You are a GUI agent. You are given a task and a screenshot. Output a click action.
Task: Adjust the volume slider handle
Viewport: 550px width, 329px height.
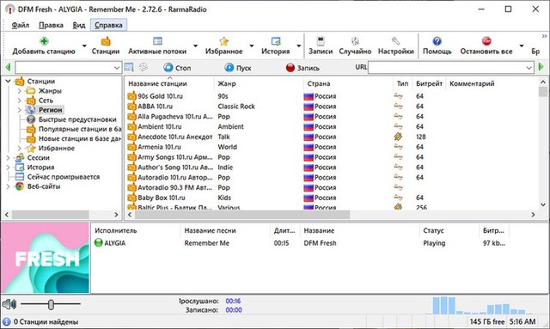51,304
